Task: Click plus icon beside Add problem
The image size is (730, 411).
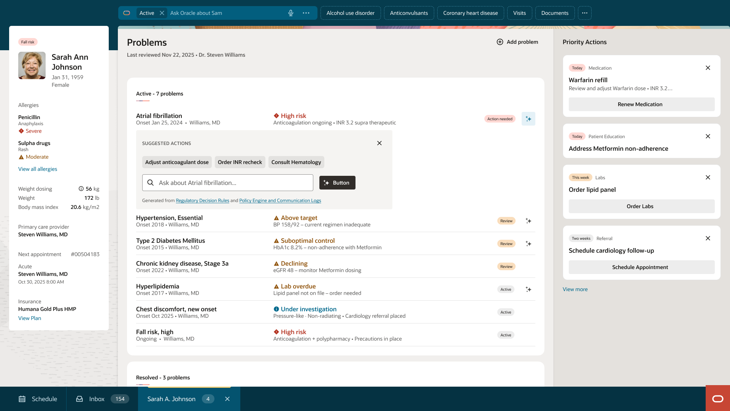Action: click(x=500, y=42)
